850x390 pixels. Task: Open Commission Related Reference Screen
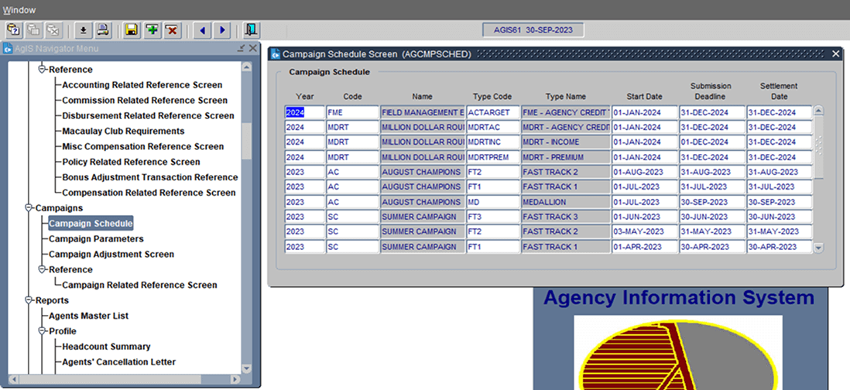point(145,101)
